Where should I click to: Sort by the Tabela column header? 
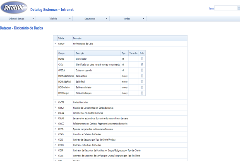(x=65, y=38)
